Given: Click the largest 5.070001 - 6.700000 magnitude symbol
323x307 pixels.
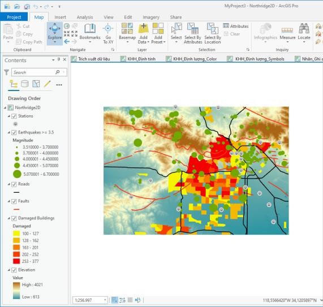Looking at the screenshot, I should (x=17, y=174).
